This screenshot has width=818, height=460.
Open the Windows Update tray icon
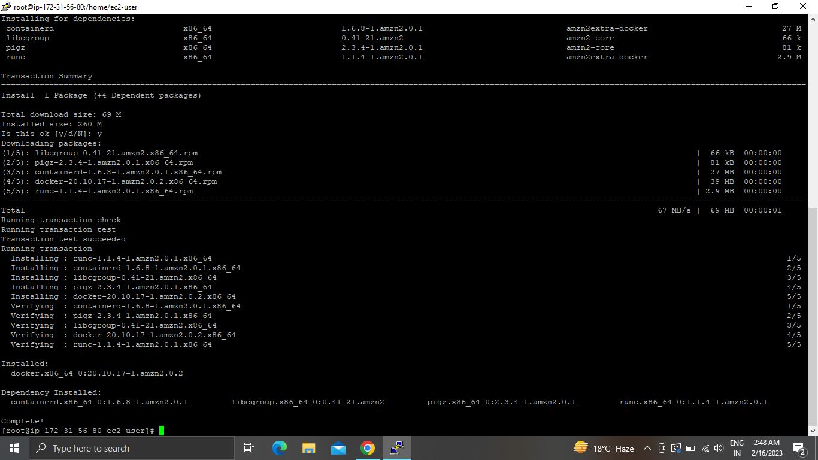(676, 448)
